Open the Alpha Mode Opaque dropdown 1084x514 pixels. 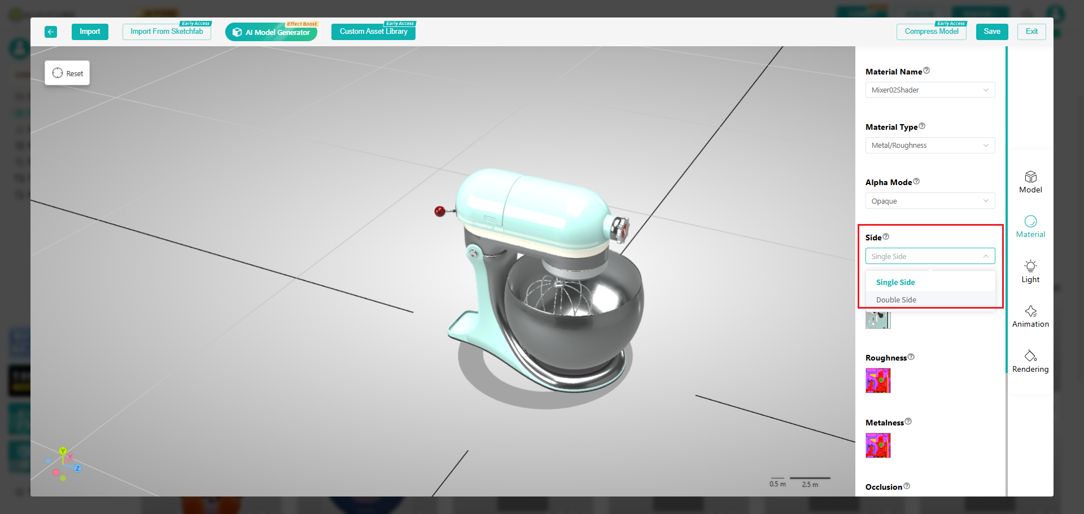coord(930,201)
